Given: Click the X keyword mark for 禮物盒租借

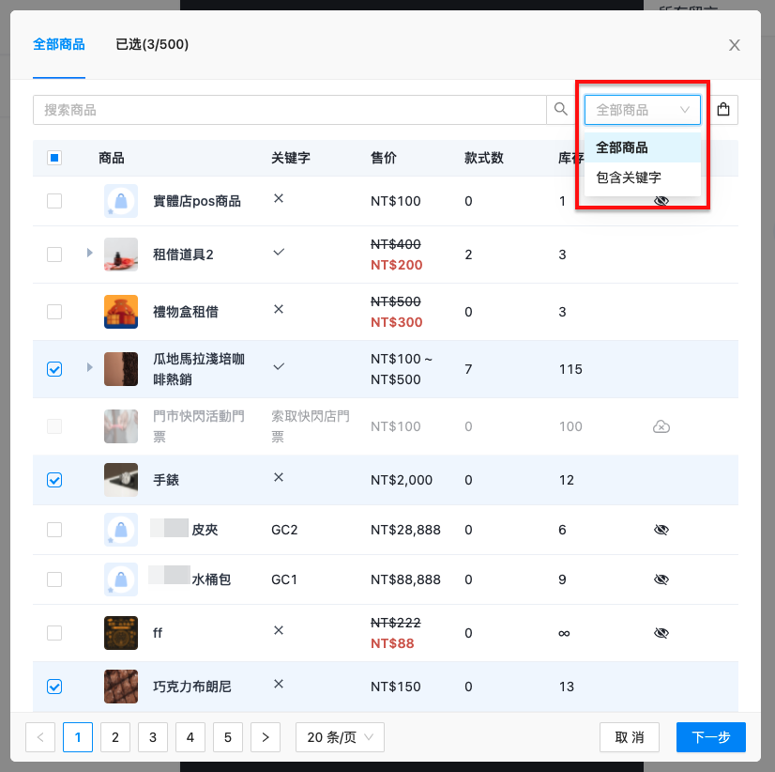Looking at the screenshot, I should pos(279,309).
